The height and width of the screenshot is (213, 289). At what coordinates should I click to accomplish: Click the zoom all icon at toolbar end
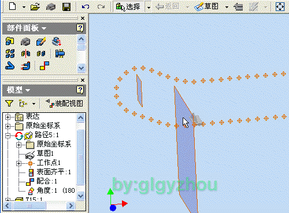click(280, 7)
